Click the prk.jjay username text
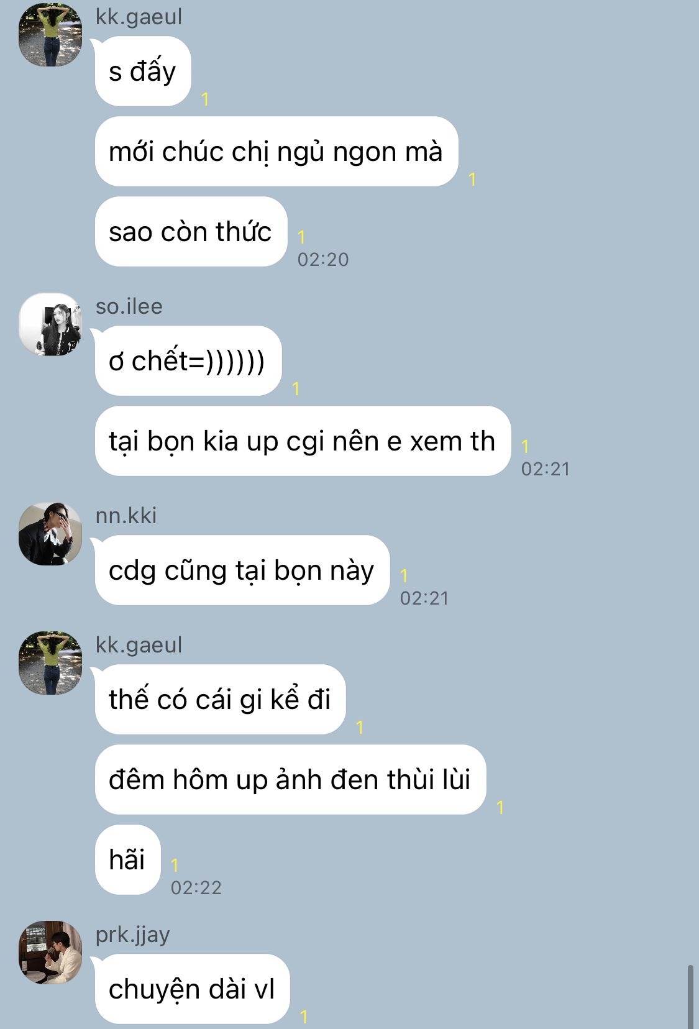The image size is (699, 1029). (x=133, y=935)
